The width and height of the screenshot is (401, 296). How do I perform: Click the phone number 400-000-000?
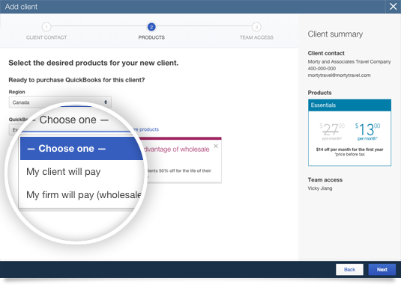322,68
